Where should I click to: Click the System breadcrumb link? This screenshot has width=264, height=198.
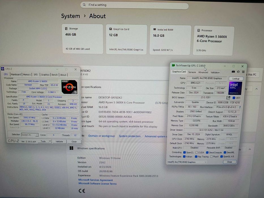[70, 16]
